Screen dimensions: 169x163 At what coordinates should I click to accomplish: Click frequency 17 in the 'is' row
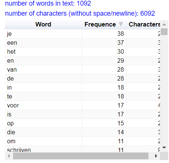pyautogui.click(x=121, y=115)
